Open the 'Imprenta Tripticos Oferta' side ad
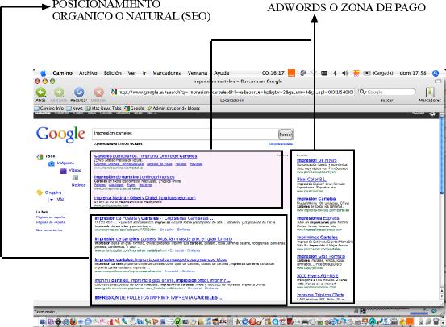Image resolution: width=446 pixels, height=327 pixels. [320, 295]
